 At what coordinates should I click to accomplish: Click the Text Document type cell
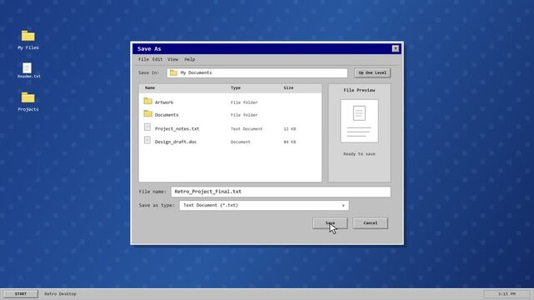coord(247,128)
